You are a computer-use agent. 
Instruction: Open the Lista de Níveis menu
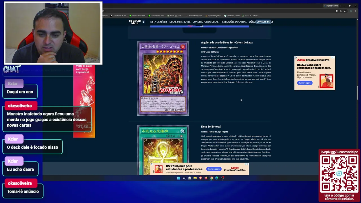159,22
